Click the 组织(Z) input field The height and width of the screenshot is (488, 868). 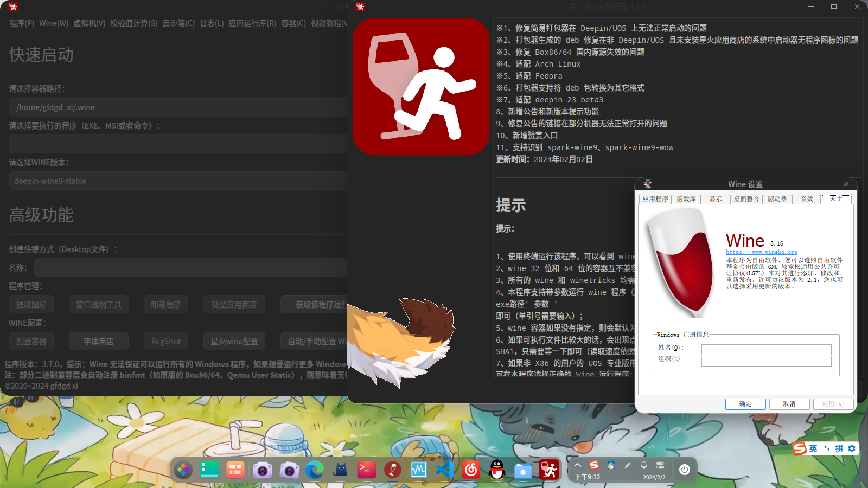(x=766, y=361)
